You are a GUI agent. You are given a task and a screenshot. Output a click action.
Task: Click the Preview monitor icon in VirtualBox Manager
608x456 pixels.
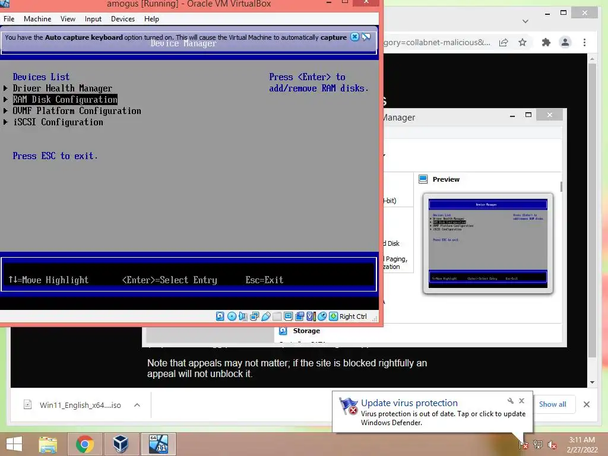click(423, 179)
